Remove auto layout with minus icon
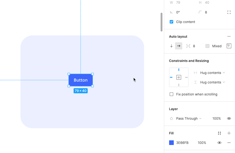The image size is (235, 153). (x=229, y=36)
